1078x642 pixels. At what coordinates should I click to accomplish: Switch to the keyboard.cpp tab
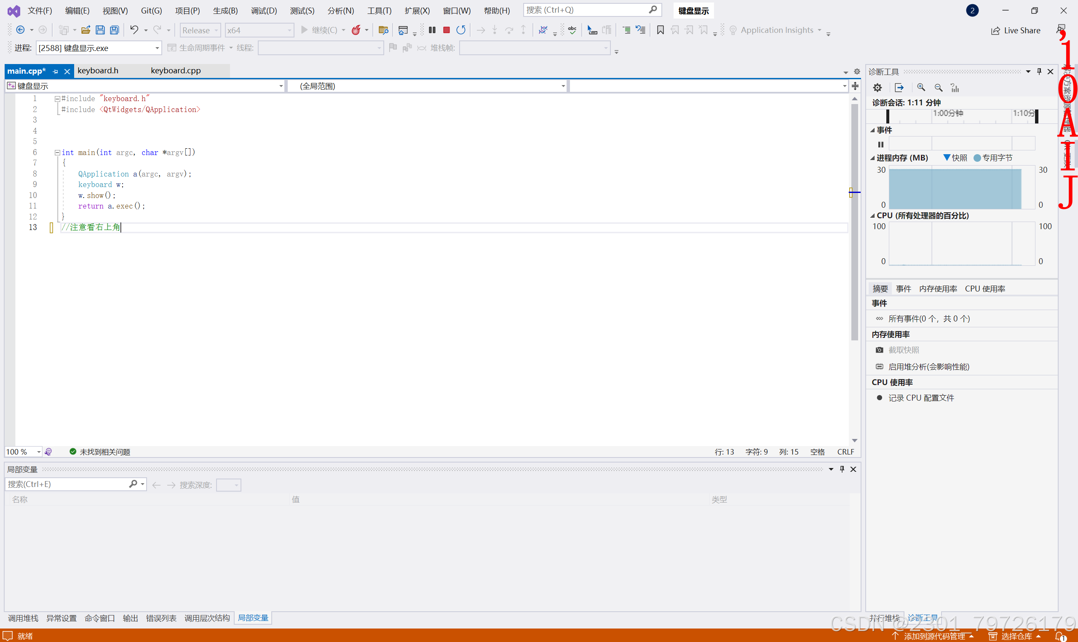click(x=176, y=70)
